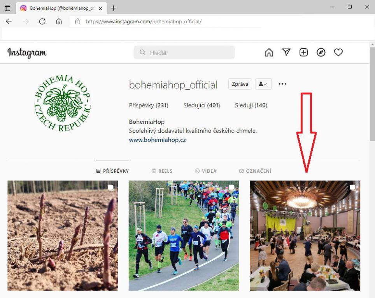Click Sledující (401) to view followers
375x298 pixels.
click(x=202, y=105)
